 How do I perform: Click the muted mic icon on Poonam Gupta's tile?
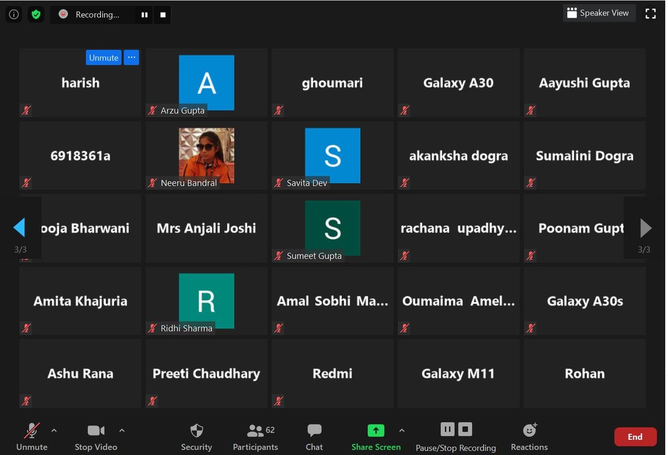[x=531, y=255]
